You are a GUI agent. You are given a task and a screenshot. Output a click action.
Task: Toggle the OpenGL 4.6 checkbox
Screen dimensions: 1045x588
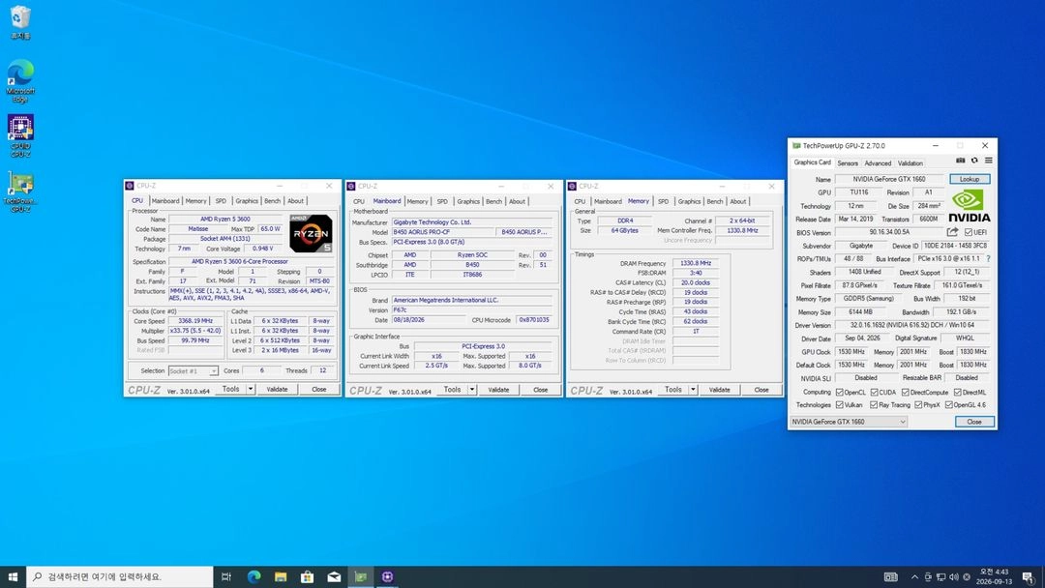click(x=948, y=405)
